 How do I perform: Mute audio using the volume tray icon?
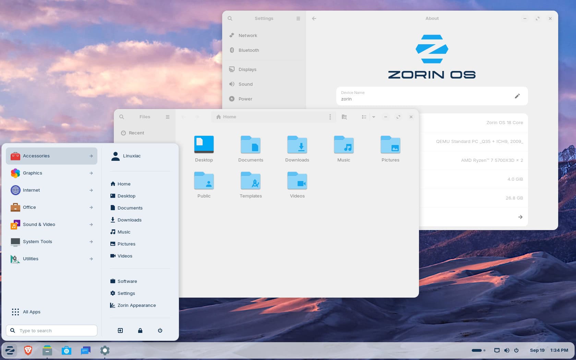point(507,350)
